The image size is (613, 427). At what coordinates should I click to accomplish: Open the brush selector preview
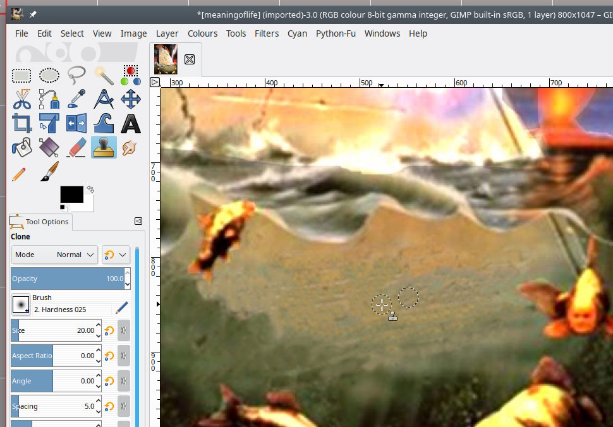[x=21, y=304]
